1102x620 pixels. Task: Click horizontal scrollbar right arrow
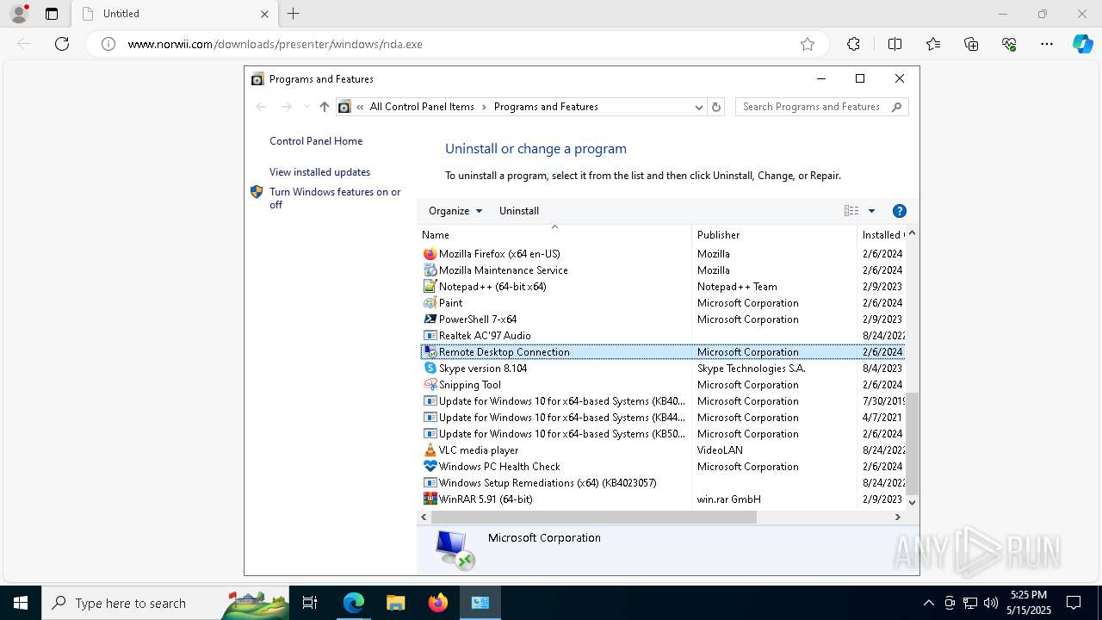898,518
